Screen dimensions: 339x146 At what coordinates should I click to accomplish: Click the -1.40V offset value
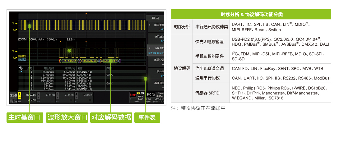pyautogui.click(x=31, y=100)
